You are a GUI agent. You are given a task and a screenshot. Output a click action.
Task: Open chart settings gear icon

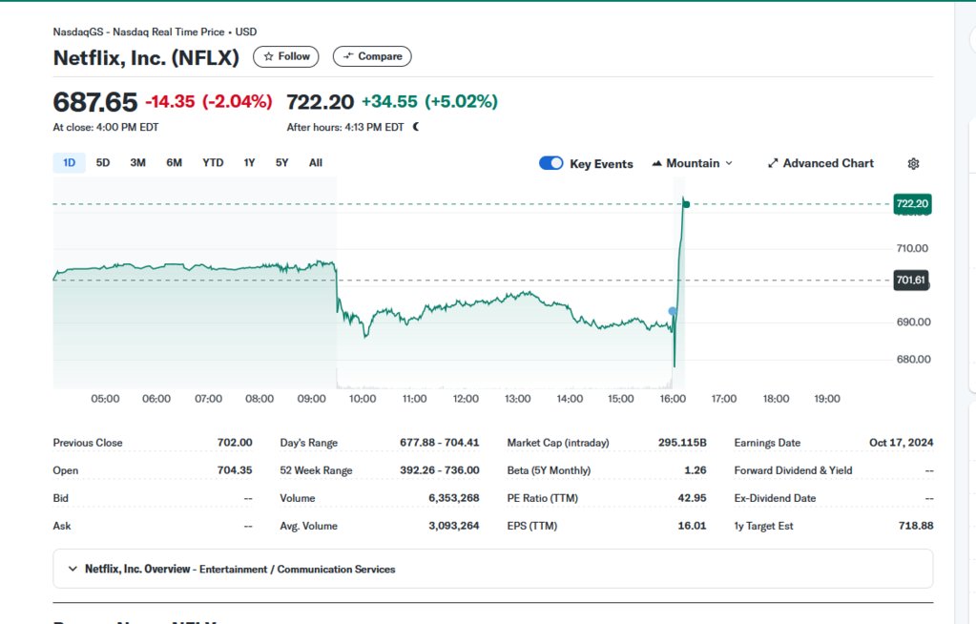click(x=913, y=164)
